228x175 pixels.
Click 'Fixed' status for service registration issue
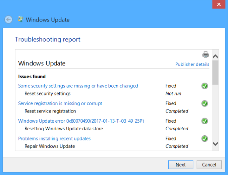[171, 103]
